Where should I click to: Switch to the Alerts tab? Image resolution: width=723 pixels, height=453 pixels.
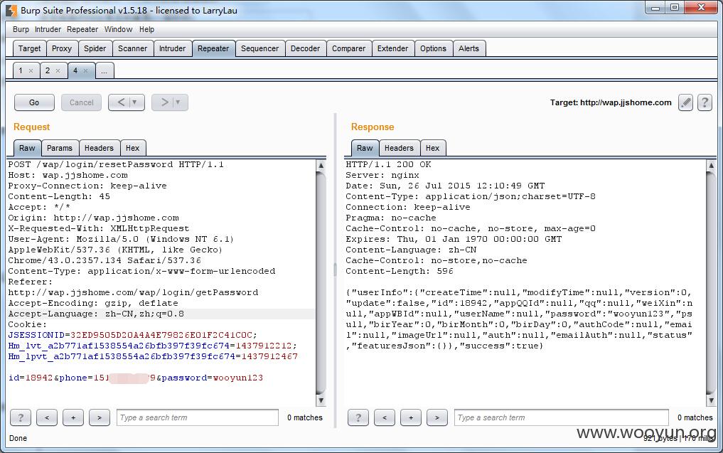pyautogui.click(x=469, y=48)
